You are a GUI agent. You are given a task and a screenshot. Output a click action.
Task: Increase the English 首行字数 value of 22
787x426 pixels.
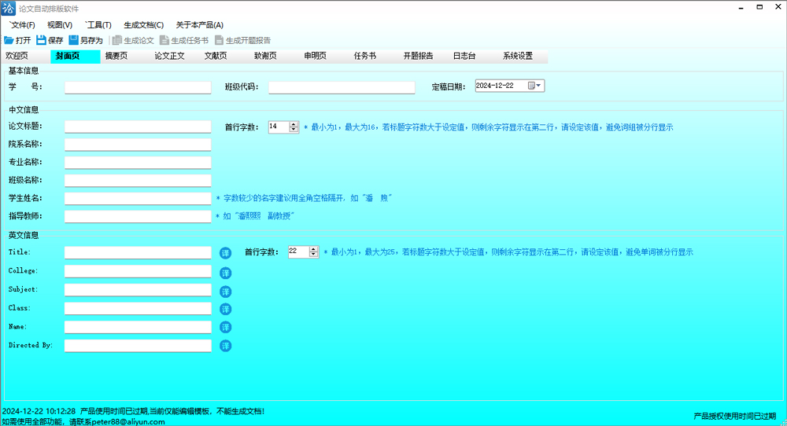(314, 249)
